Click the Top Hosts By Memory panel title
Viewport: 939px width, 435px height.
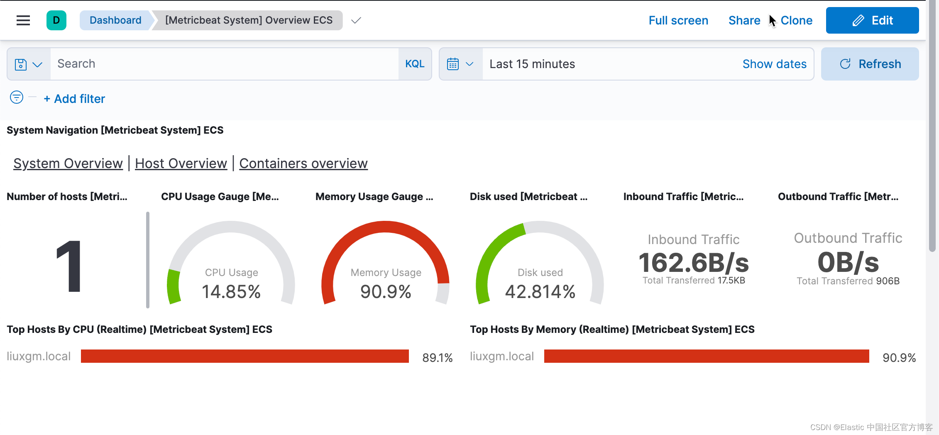tap(612, 330)
